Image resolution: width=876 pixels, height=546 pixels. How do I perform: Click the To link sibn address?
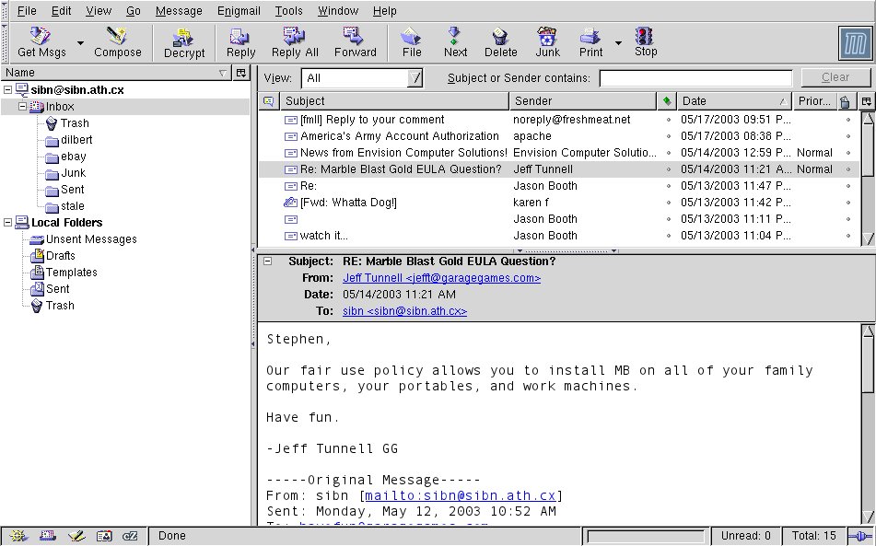[x=404, y=311]
